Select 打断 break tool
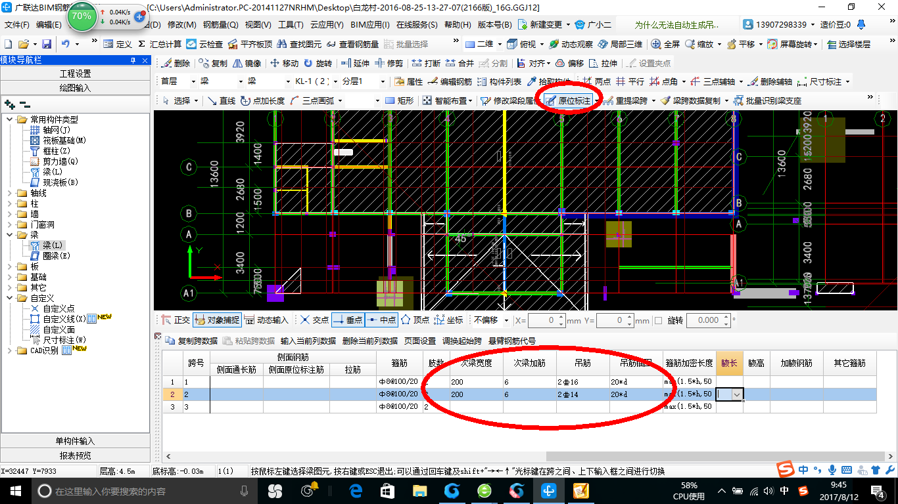This screenshot has height=504, width=898. pyautogui.click(x=426, y=63)
